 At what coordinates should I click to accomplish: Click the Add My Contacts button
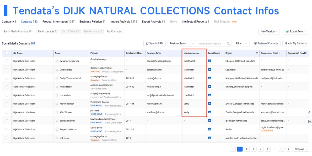[x=296, y=43]
